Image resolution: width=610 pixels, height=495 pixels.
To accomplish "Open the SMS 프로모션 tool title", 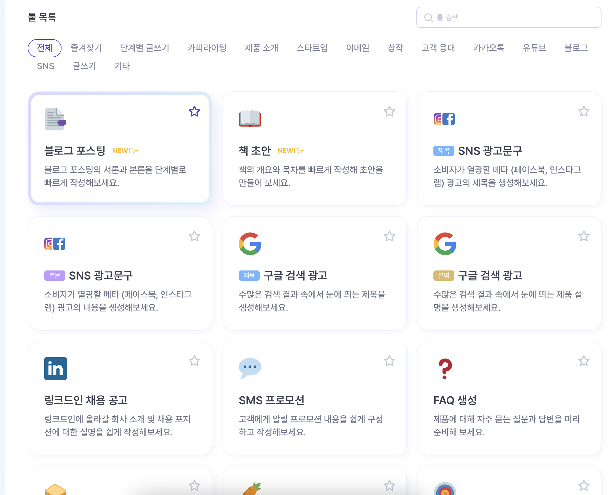I will click(x=271, y=400).
